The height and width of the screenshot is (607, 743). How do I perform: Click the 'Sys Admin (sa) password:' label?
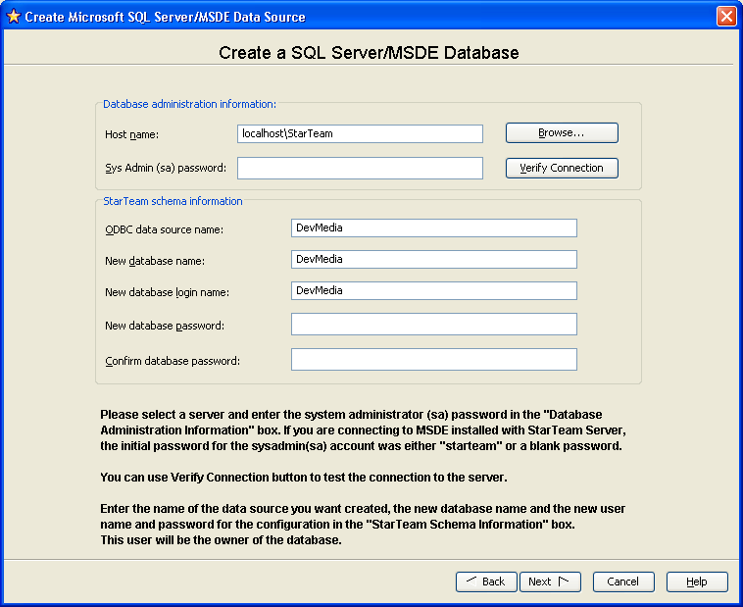tap(166, 169)
